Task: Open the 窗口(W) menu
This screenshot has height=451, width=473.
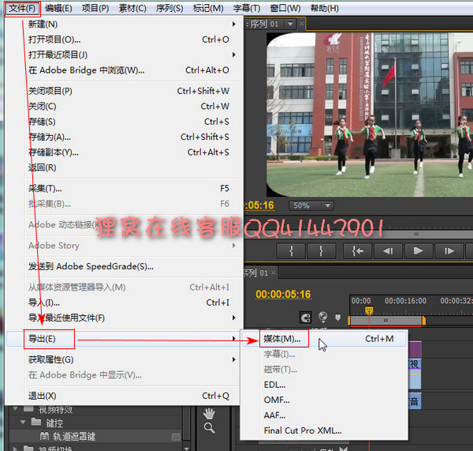Action: (x=285, y=8)
